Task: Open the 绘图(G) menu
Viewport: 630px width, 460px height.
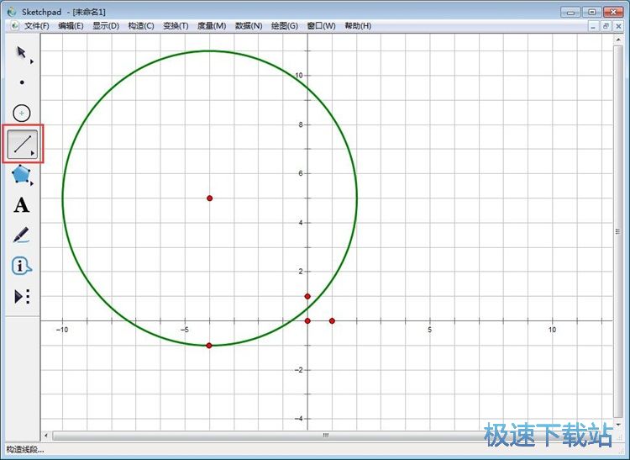Action: 285,26
